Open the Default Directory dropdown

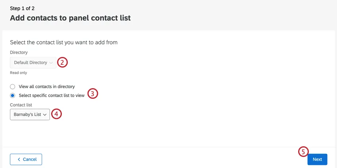tap(33, 62)
